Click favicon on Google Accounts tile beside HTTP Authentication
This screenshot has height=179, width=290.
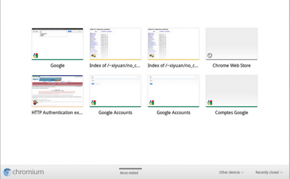tap(93, 102)
